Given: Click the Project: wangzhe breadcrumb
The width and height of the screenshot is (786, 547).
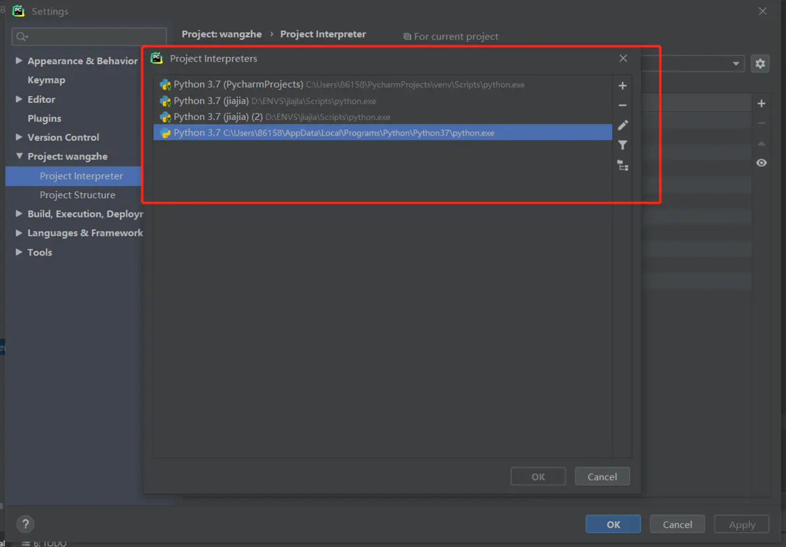Looking at the screenshot, I should click(222, 34).
